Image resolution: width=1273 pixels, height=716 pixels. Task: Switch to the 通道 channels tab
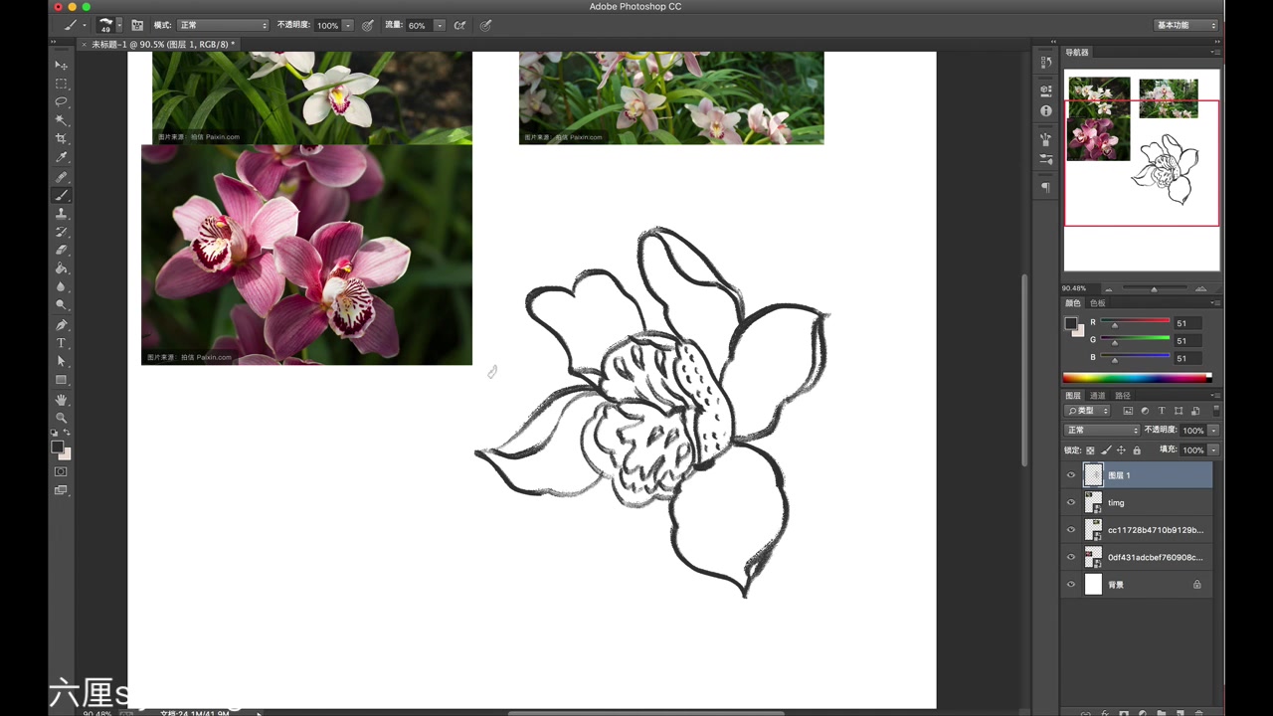pos(1097,396)
